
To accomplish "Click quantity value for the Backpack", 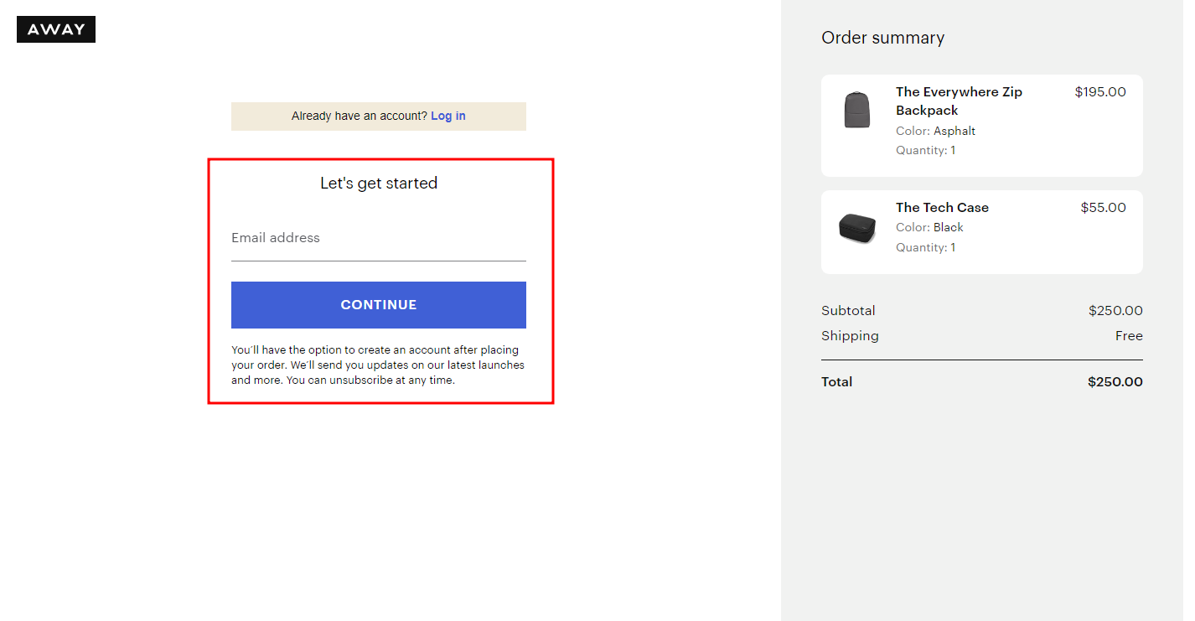I will pyautogui.click(x=954, y=150).
